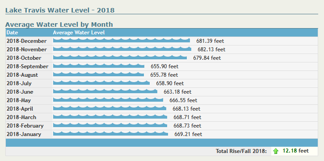This screenshot has width=324, height=161.
Task: Click the 655.90 feet value
Action: (164, 66)
